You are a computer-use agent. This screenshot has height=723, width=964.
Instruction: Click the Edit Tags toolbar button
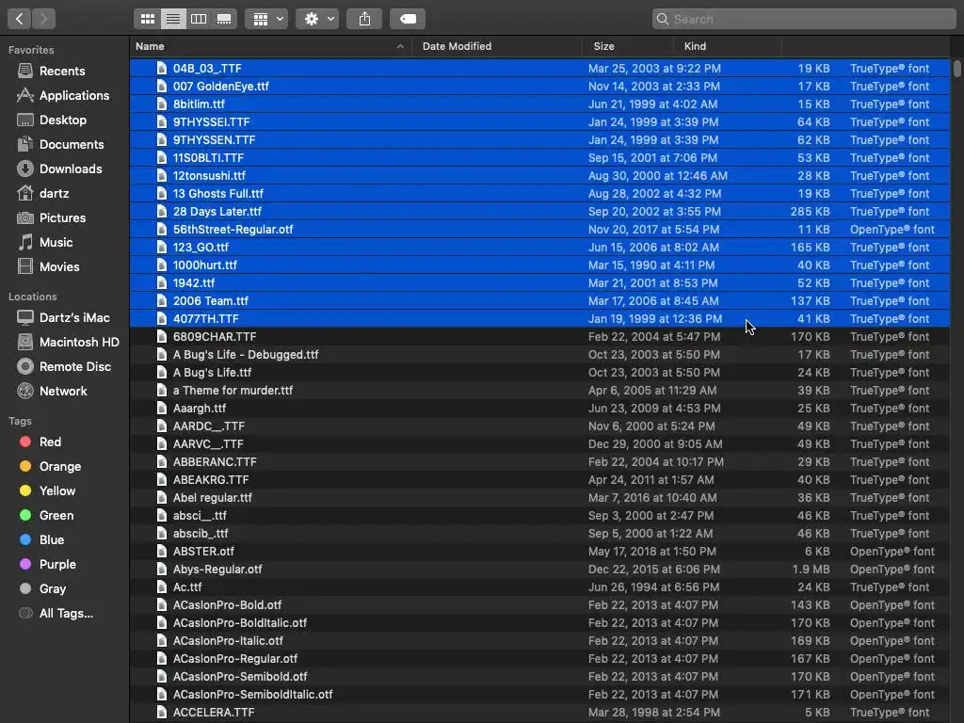point(408,19)
